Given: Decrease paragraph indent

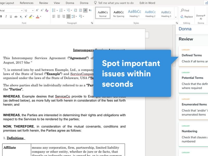Looking at the screenshot, I should [x=75, y=10].
